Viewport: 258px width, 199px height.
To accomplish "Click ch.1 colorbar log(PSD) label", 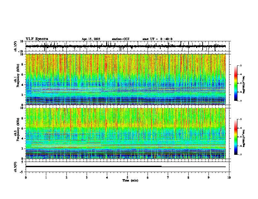I will [x=244, y=85].
